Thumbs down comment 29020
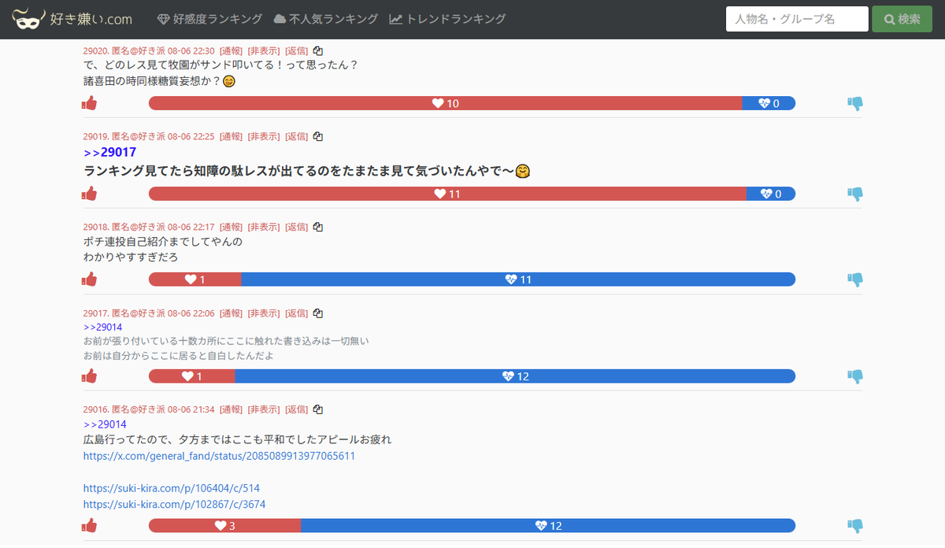This screenshot has width=945, height=548. point(855,103)
